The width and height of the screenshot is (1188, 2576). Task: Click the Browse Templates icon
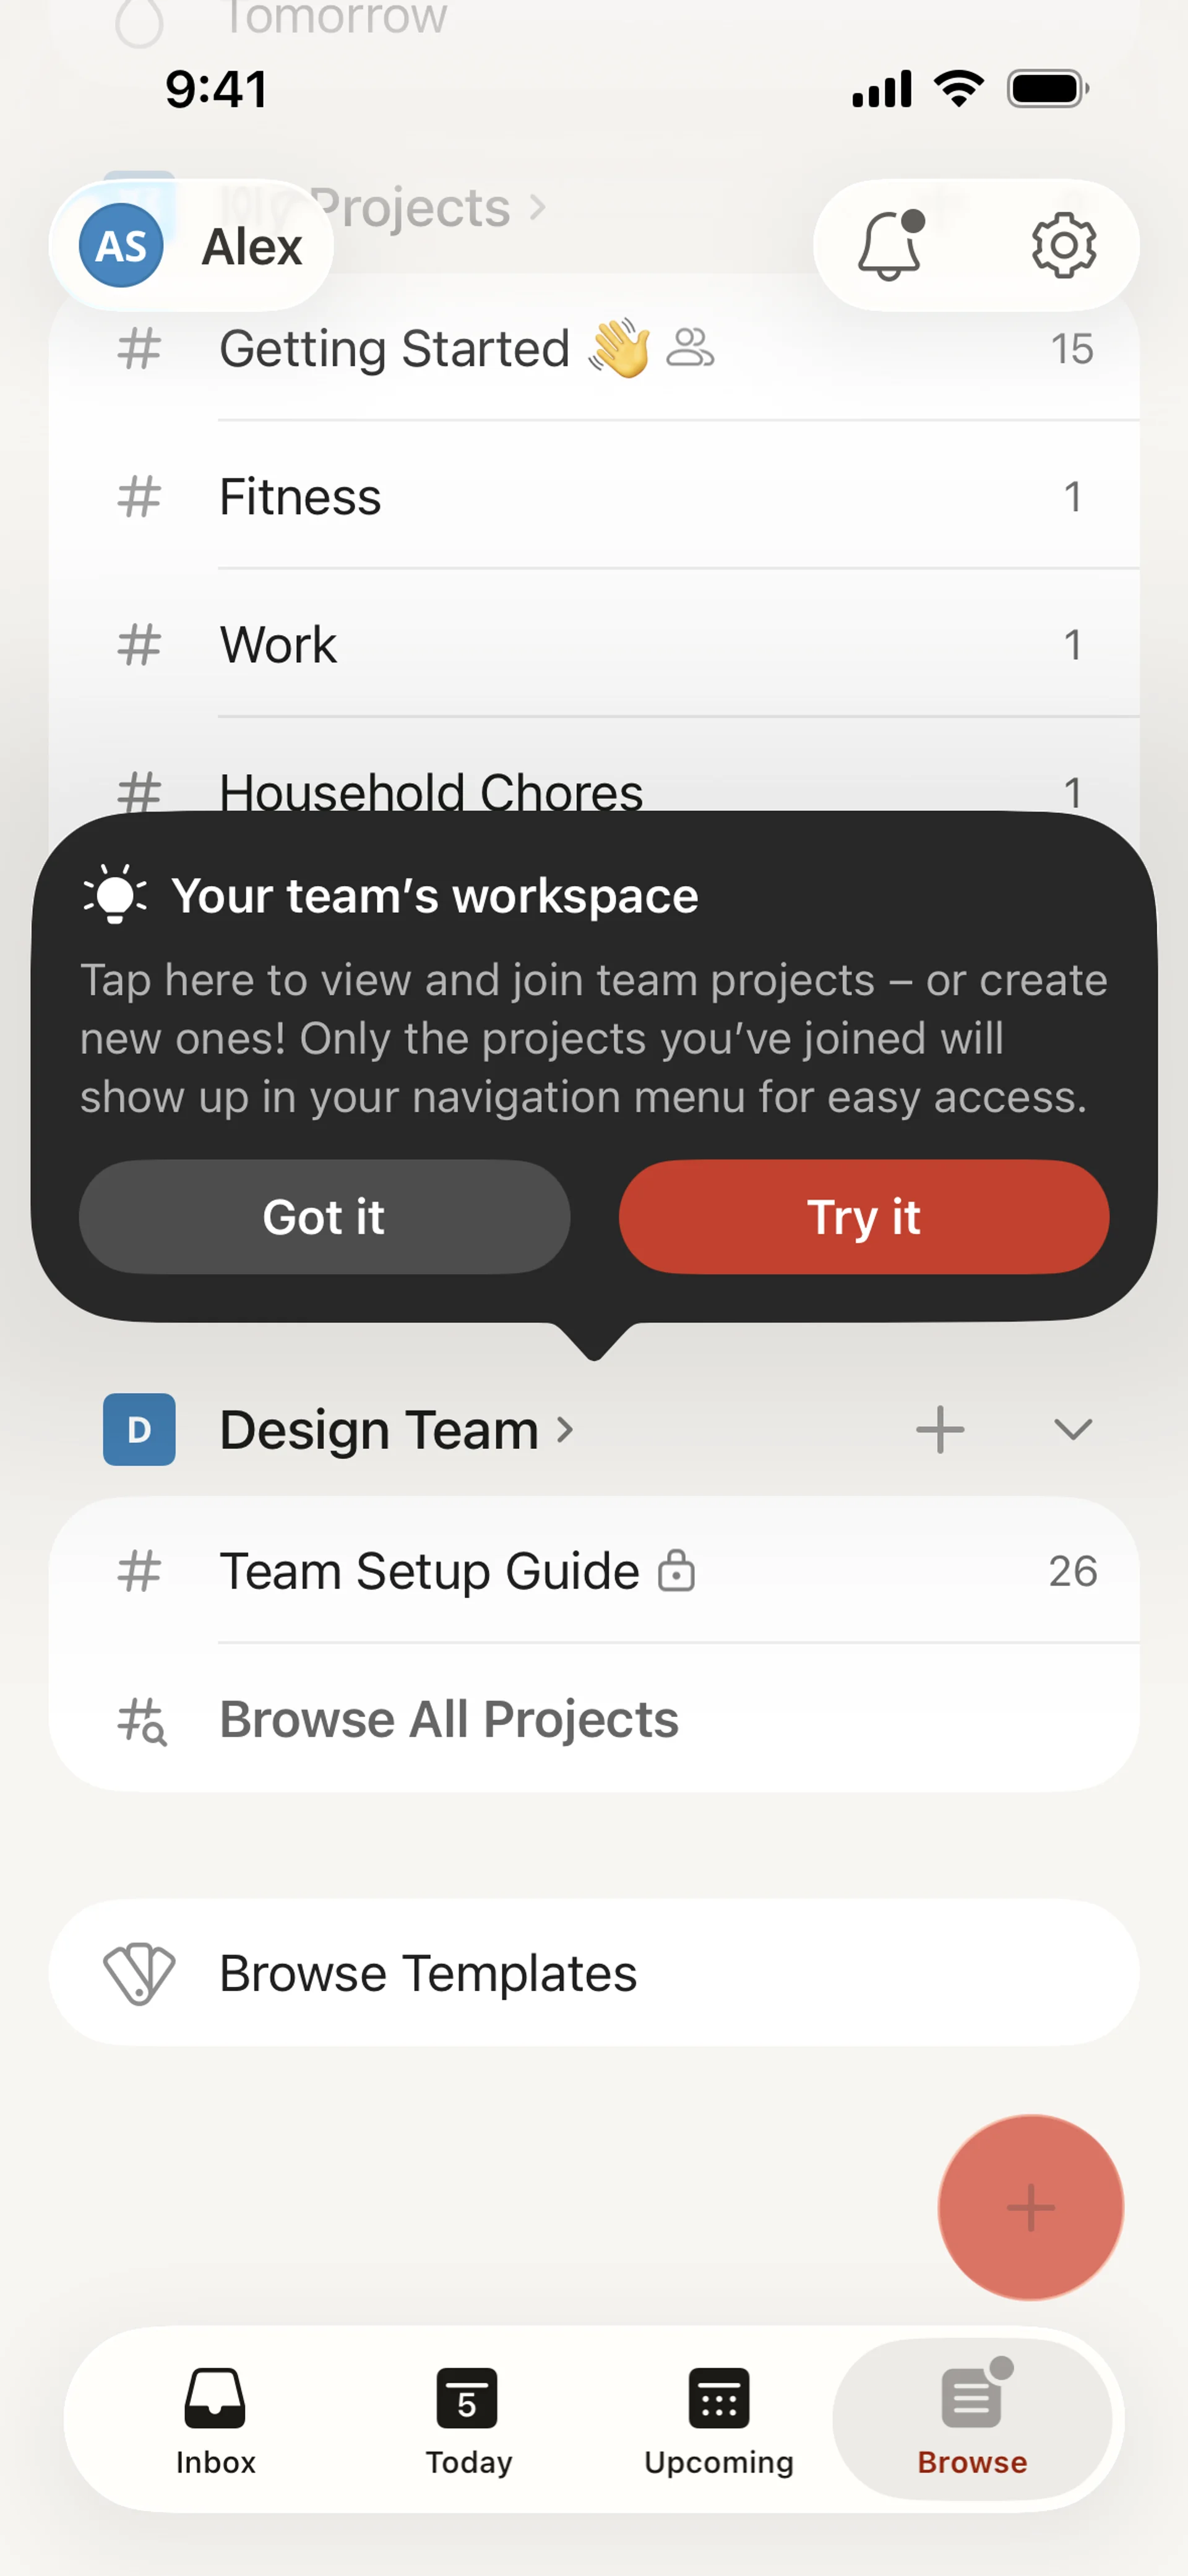pyautogui.click(x=139, y=1973)
